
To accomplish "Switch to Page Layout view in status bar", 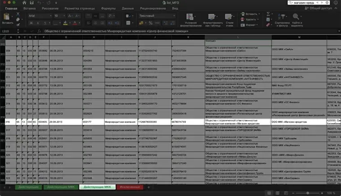I will (277, 193).
